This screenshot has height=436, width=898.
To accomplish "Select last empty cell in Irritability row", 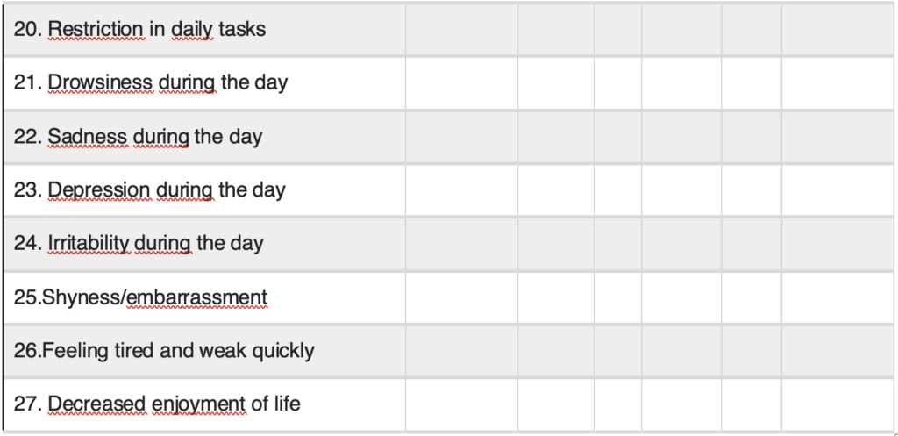I will click(x=837, y=243).
